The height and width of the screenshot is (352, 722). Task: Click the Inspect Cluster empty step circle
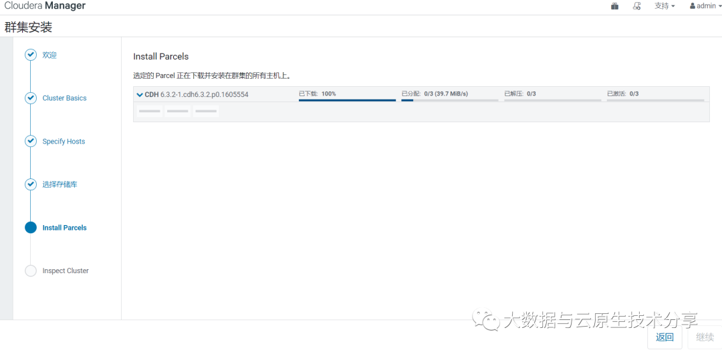[30, 271]
